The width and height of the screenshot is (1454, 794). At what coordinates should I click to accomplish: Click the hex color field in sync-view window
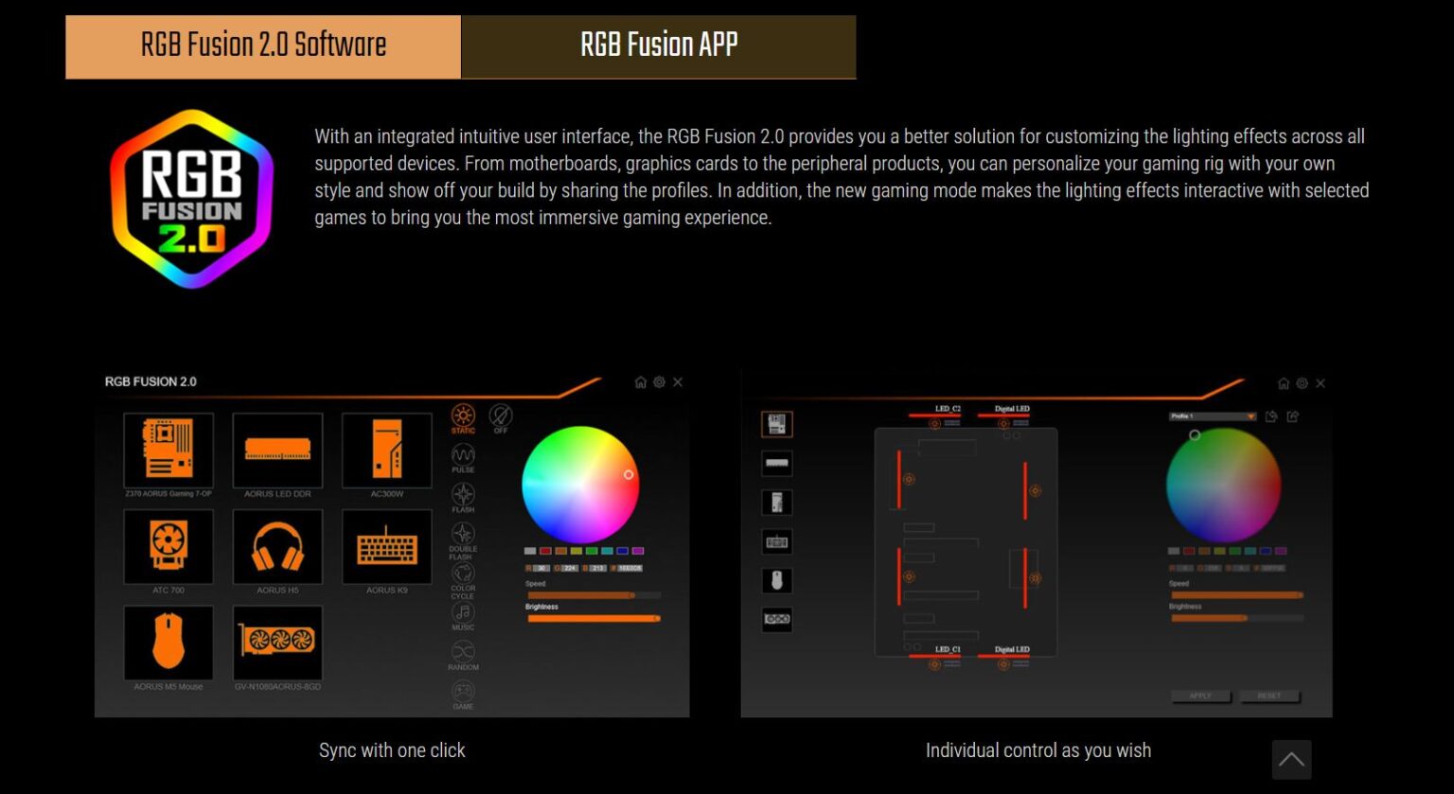click(629, 568)
